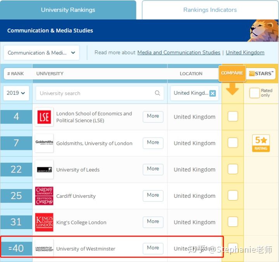Screen dimensions: 279x262
Task: Click More for Goldsmiths
Action: point(153,143)
